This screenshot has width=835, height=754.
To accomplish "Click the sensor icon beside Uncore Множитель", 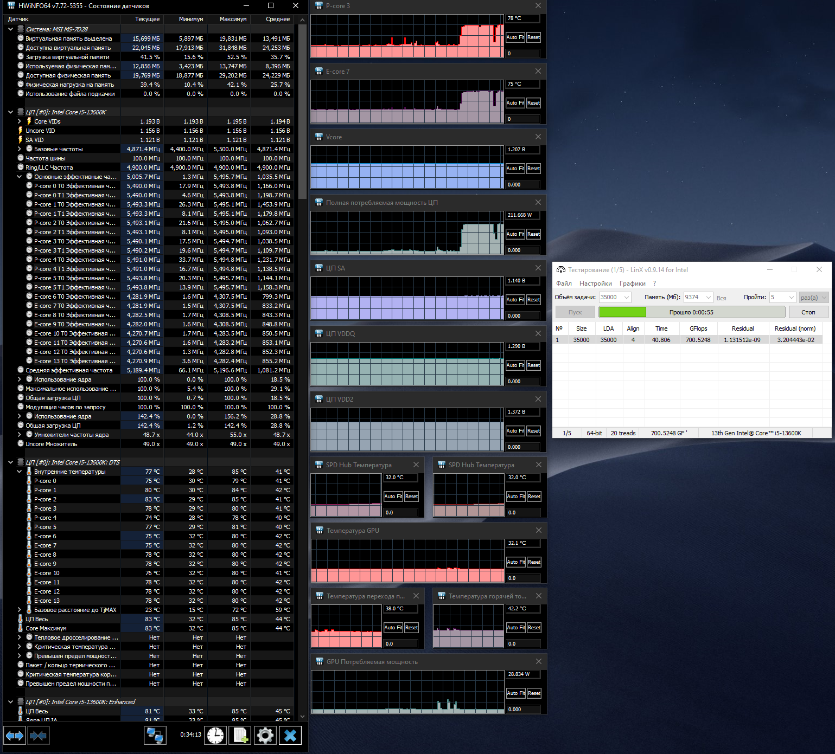I will (21, 444).
